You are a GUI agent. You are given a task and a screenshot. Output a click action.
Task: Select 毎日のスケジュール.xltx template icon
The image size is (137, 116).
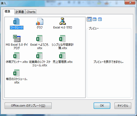click(17, 73)
